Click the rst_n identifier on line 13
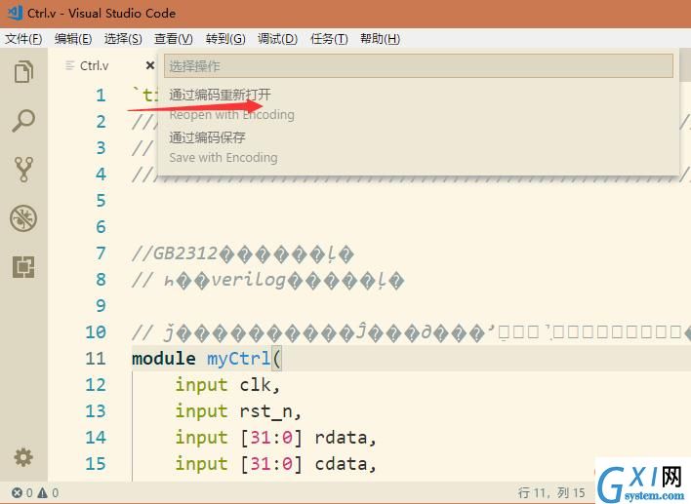 (x=266, y=412)
